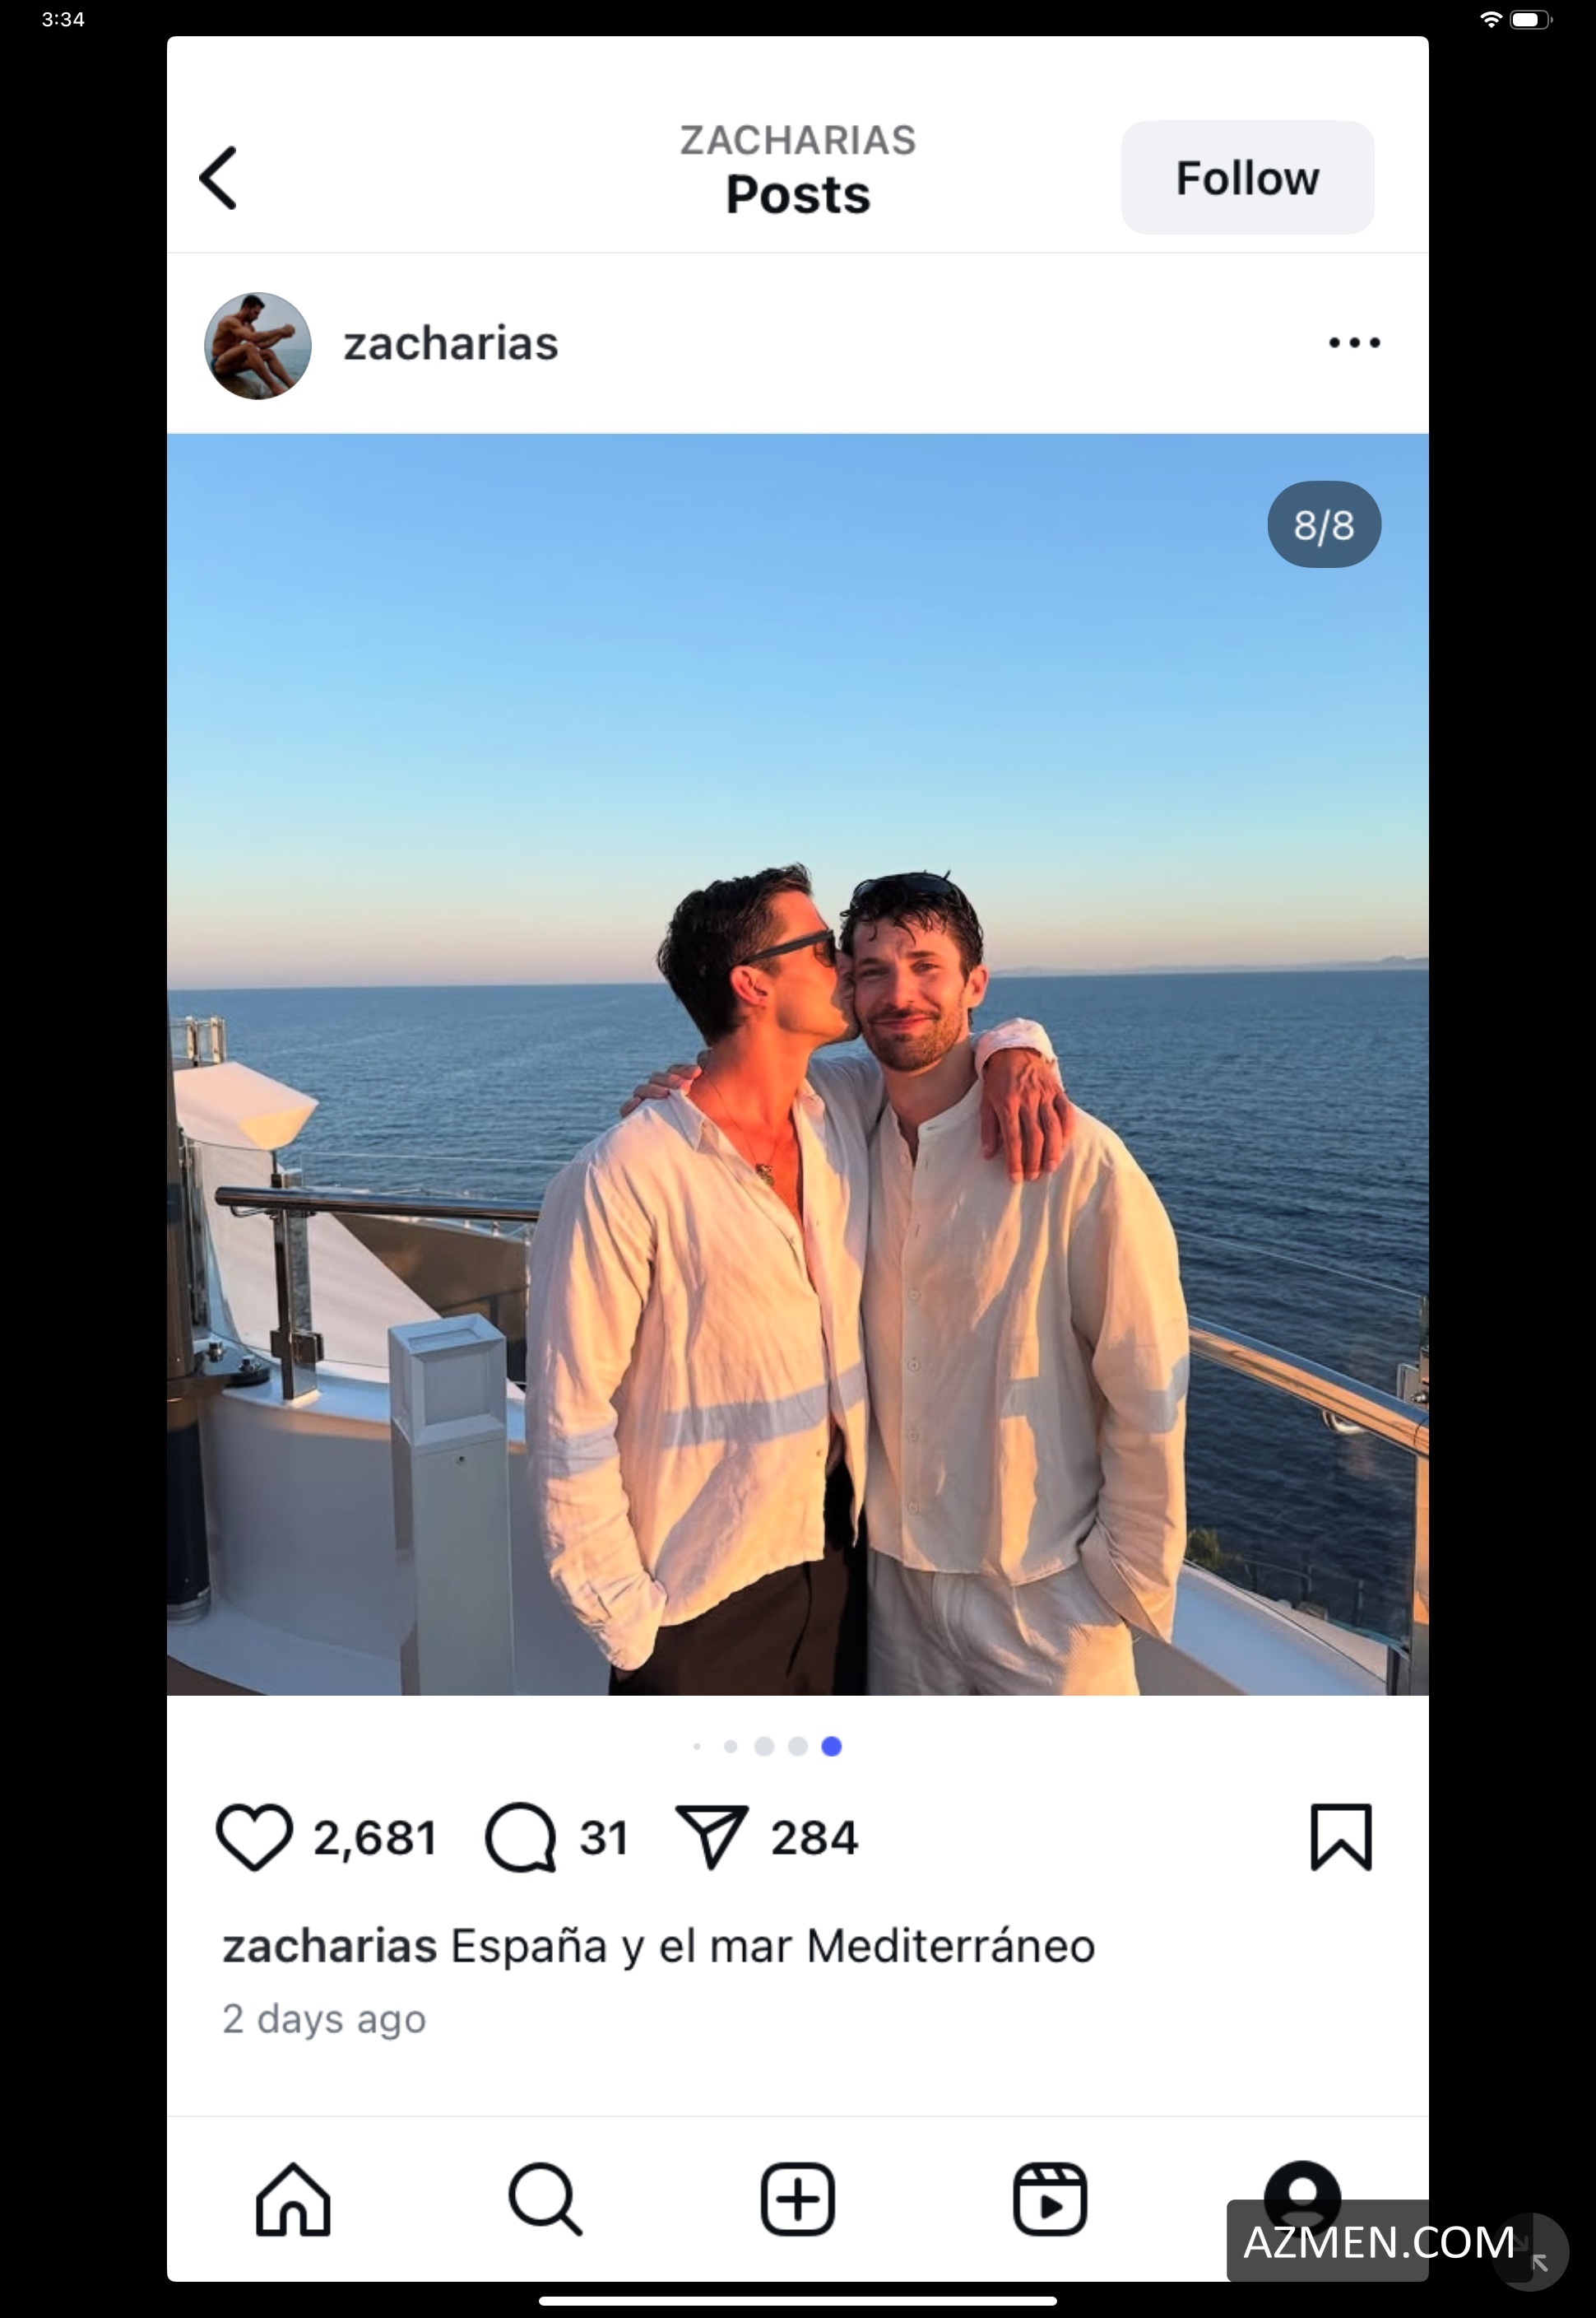The image size is (1596, 2318).
Task: Open the three-dot more options menu
Action: (1354, 343)
